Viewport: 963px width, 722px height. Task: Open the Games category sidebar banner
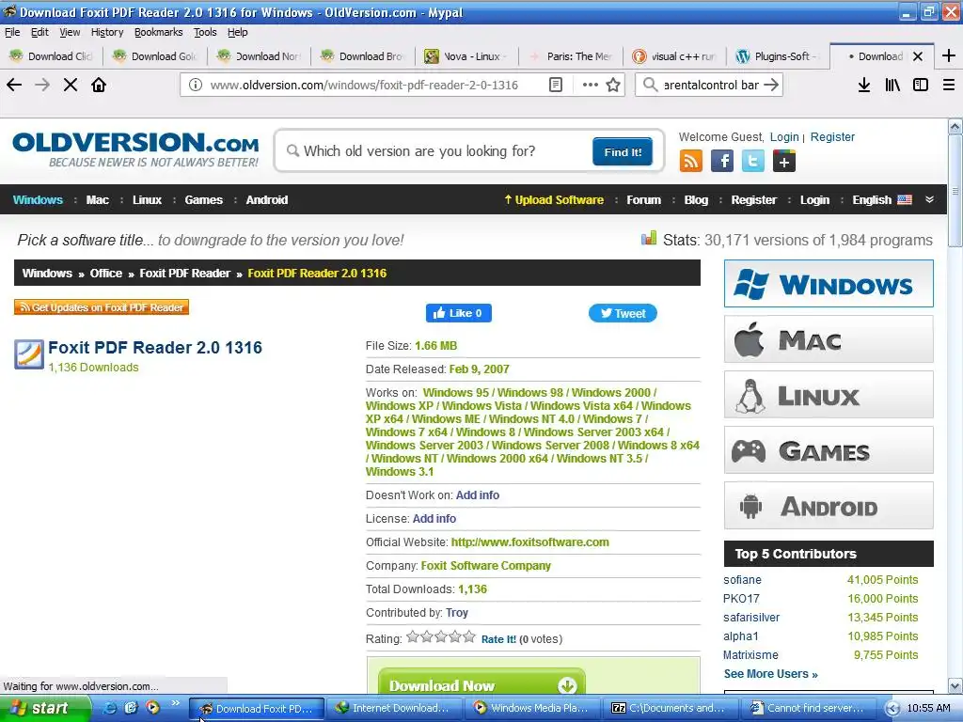(x=829, y=450)
